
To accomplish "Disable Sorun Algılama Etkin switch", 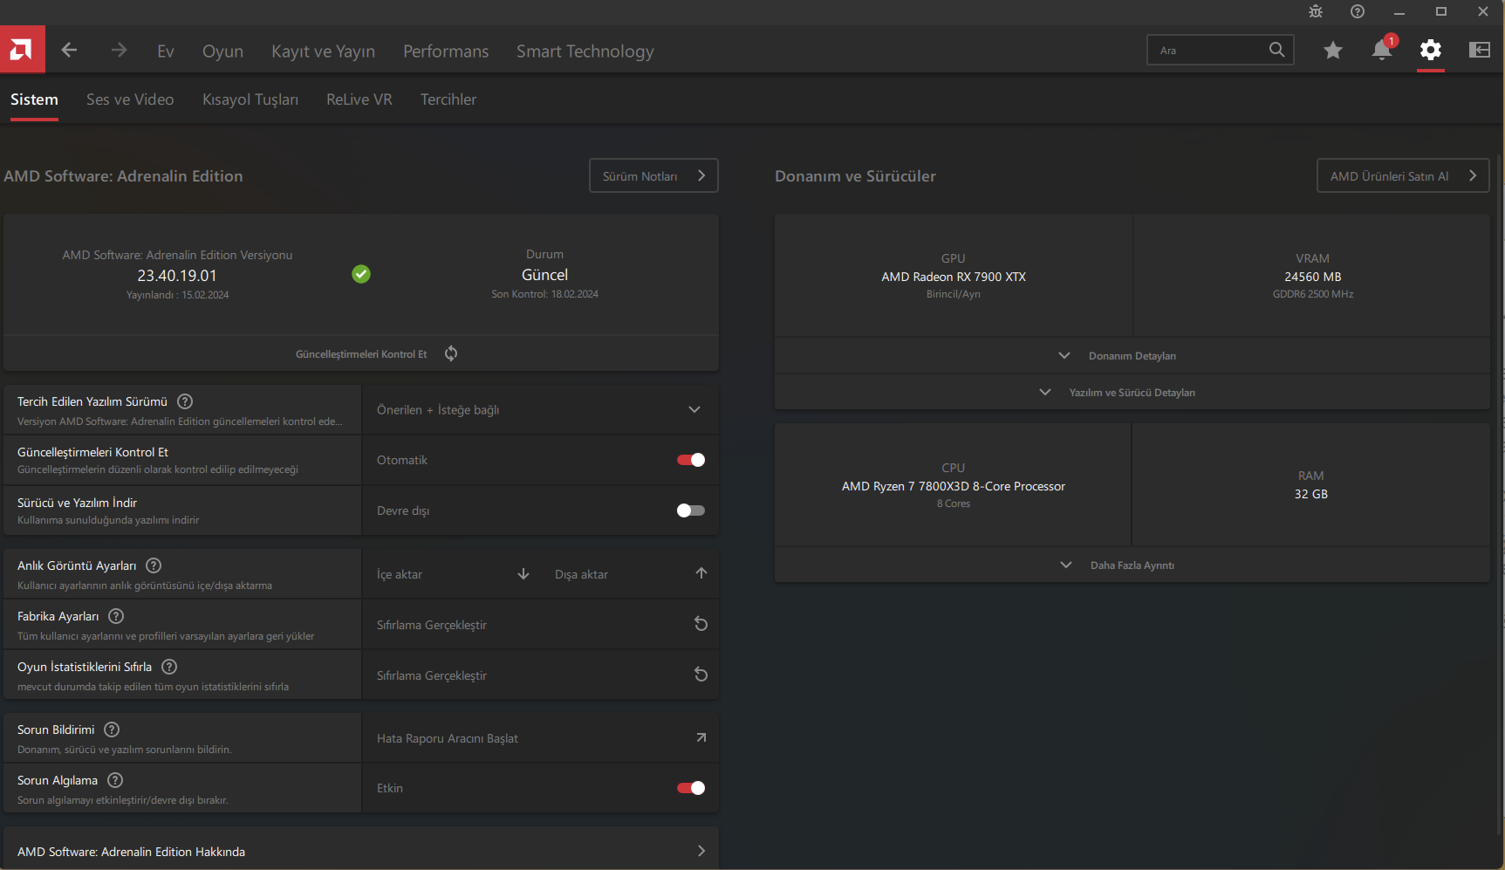I will coord(691,788).
